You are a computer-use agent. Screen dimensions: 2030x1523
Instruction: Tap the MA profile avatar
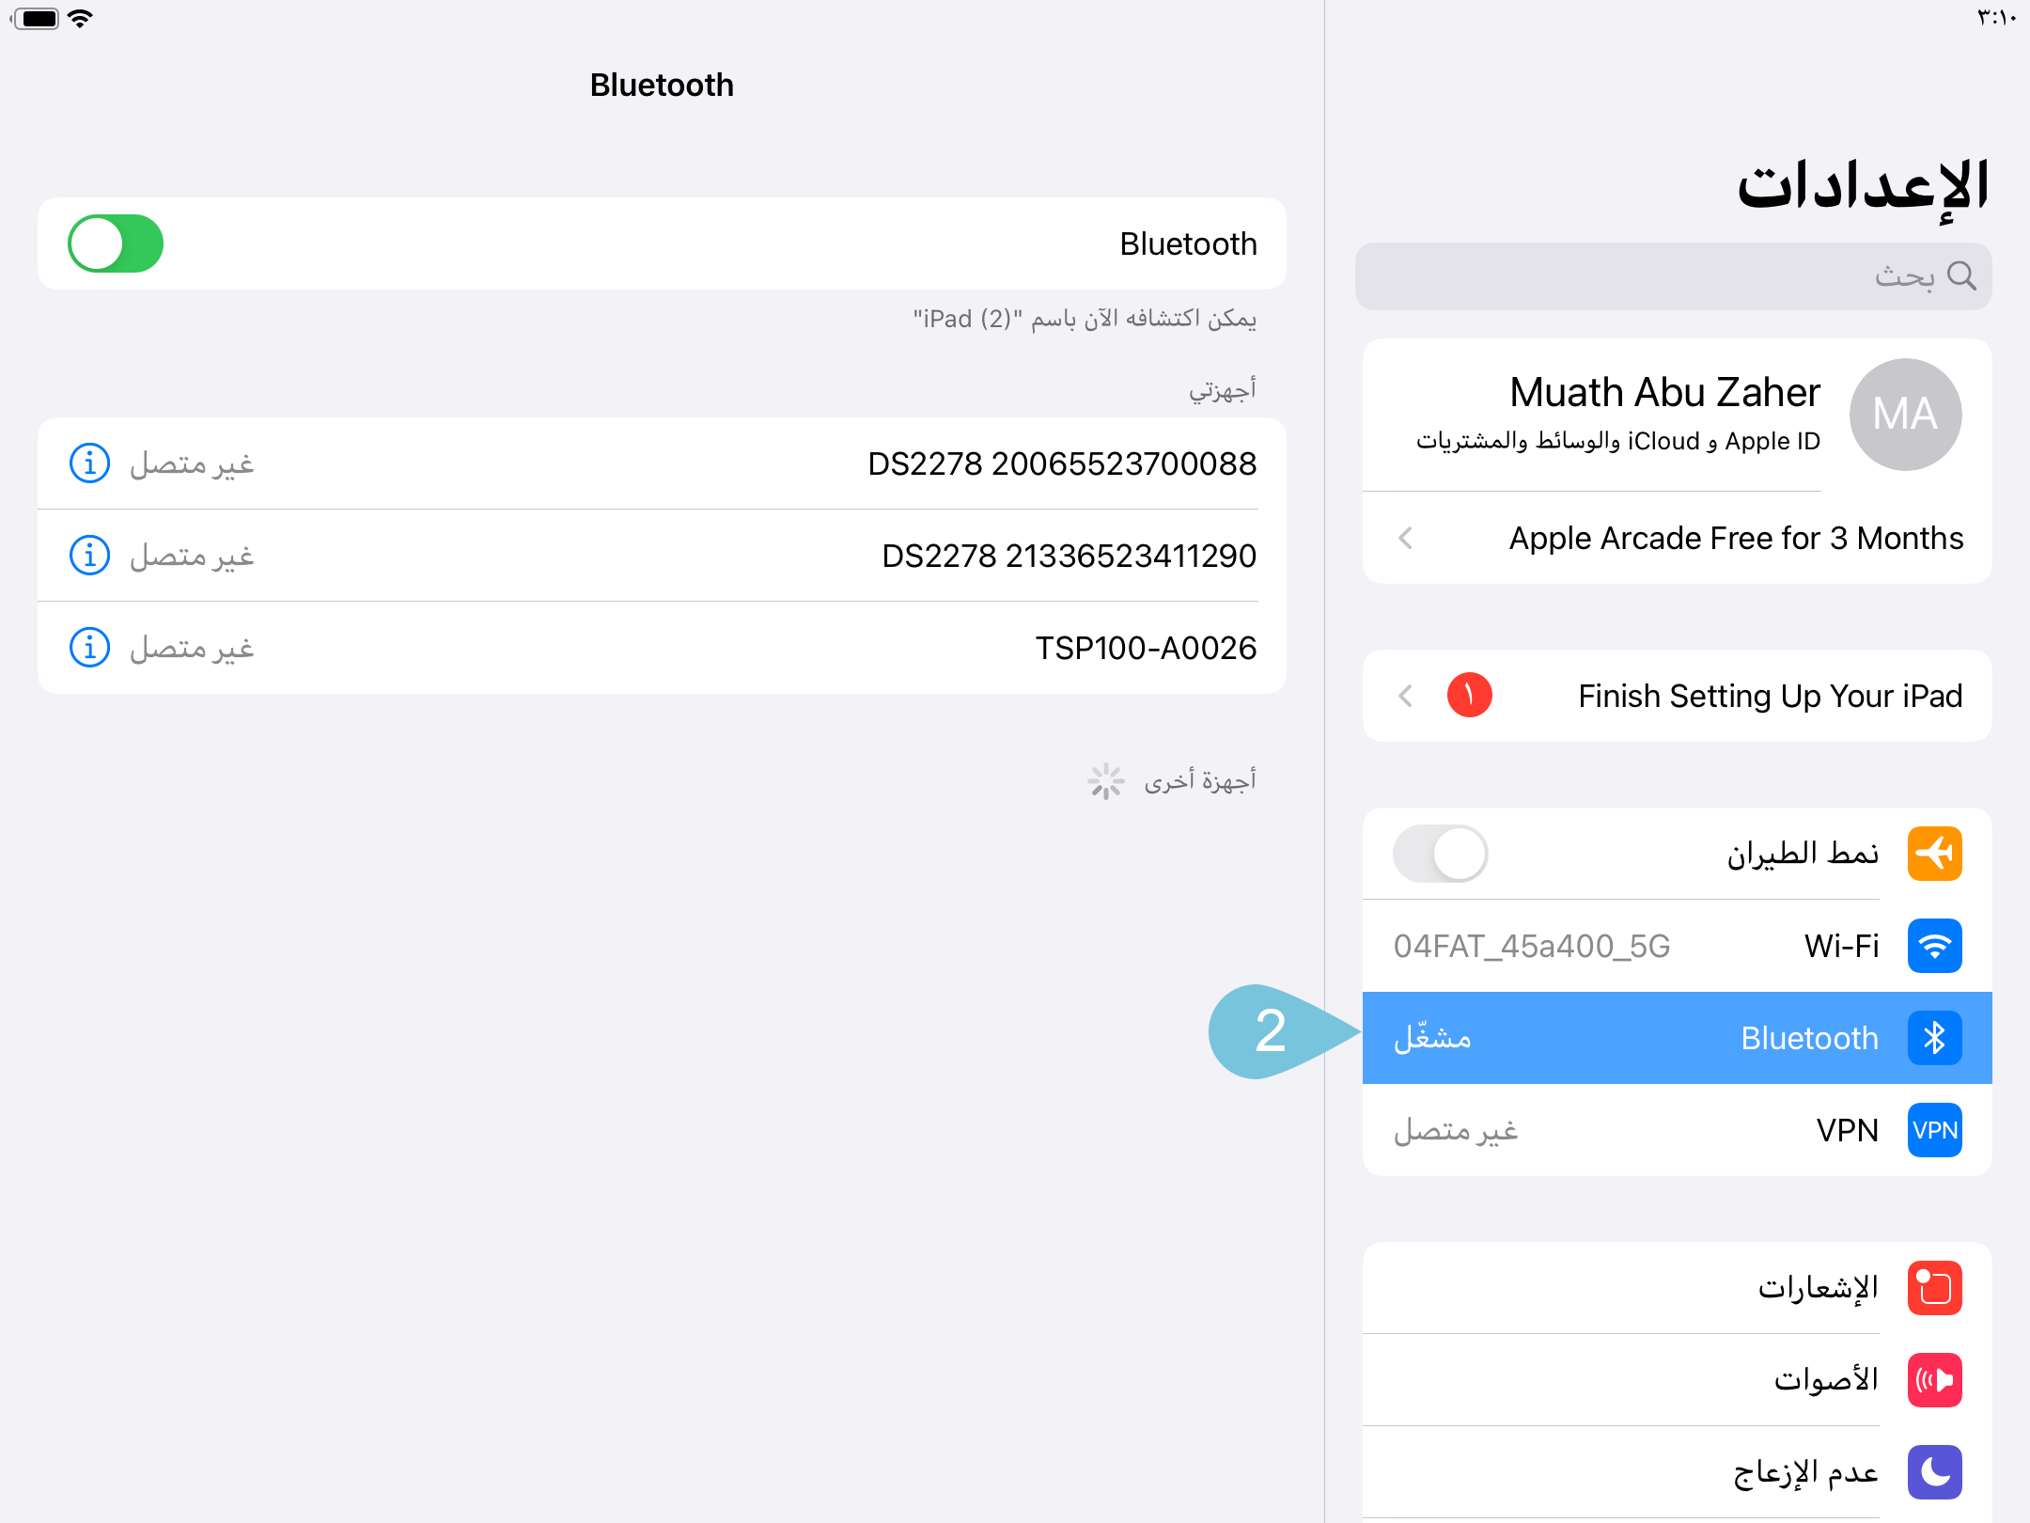[1905, 415]
